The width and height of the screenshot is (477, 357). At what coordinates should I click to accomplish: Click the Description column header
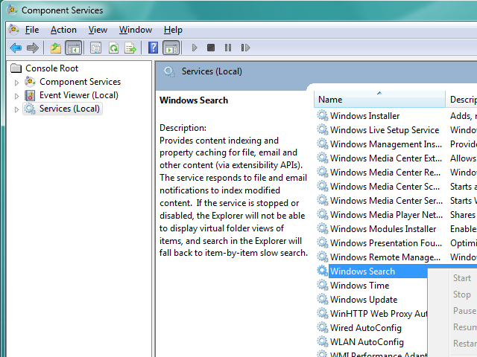click(x=461, y=99)
